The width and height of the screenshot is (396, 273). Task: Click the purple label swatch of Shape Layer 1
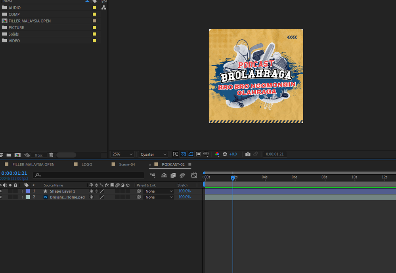click(x=28, y=191)
